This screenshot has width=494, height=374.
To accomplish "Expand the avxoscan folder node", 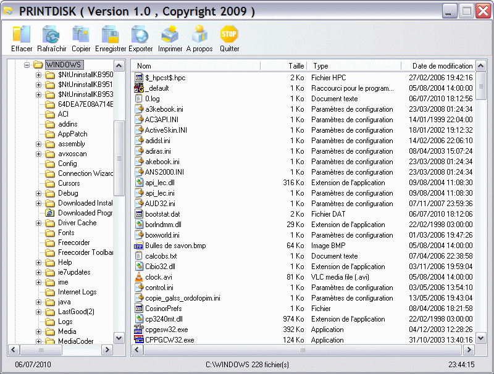I will click(x=38, y=154).
